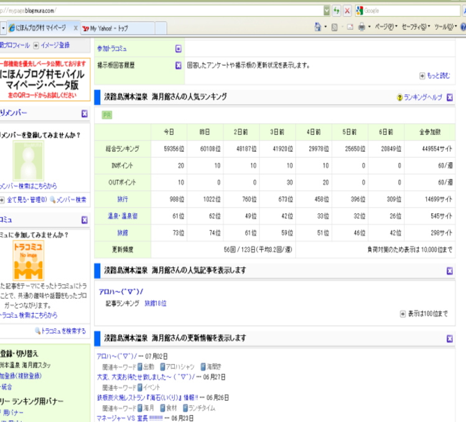Open the address bar dropdown arrow
Screen dimensions: 466x422
pos(327,11)
